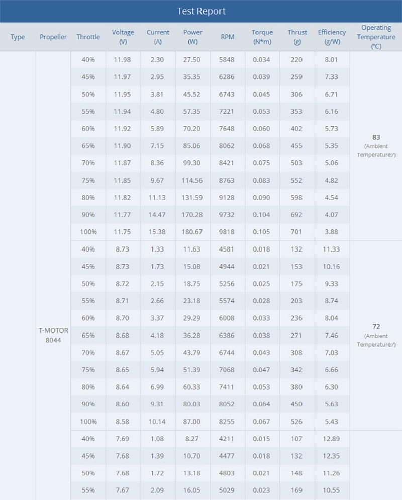Click the Operating Temperature column header
402x500 pixels.
click(376, 37)
